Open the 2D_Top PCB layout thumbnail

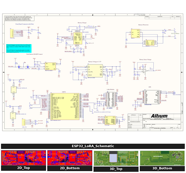(x=24, y=158)
